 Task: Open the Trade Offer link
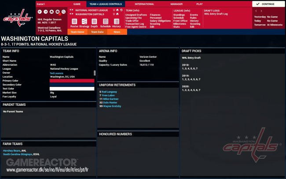(x=132, y=21)
